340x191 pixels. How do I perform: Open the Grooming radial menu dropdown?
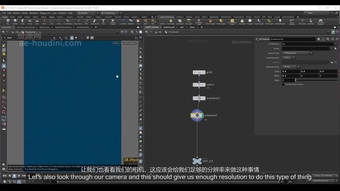(x=111, y=13)
